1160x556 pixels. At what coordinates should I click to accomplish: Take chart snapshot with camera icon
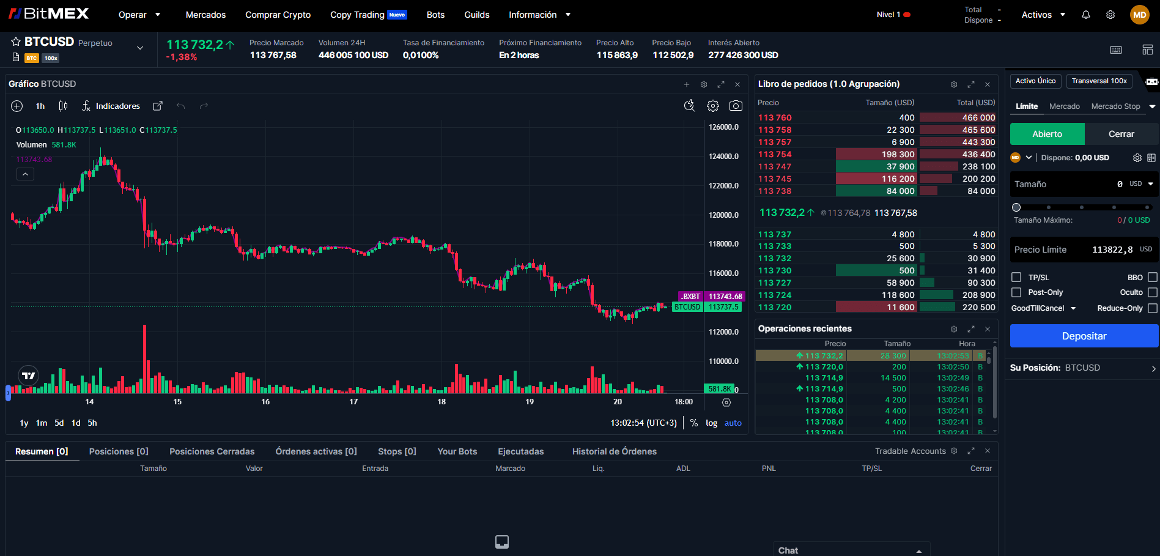(x=736, y=106)
